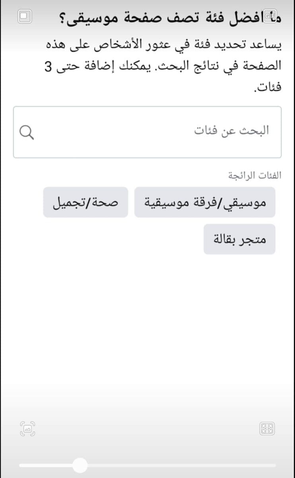Pick the متجر بقالة category chip
The width and height of the screenshot is (295, 478).
(239, 239)
